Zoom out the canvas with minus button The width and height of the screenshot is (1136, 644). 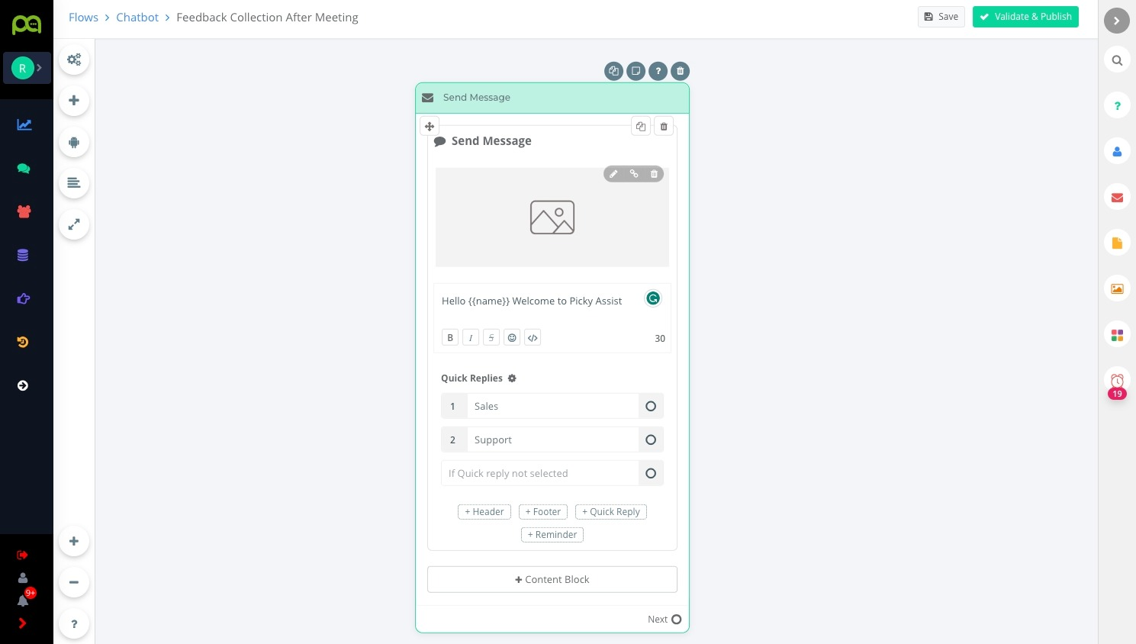point(74,582)
